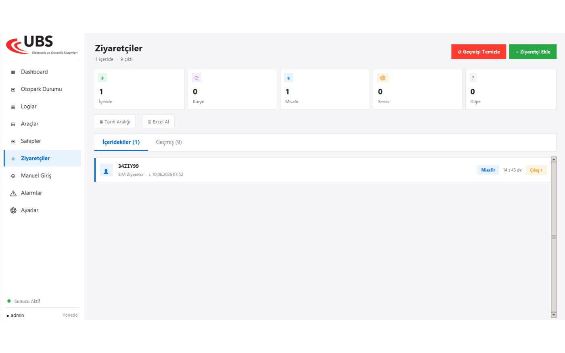Click the Araçlar sidebar icon
Viewport: 565px width, 353px height.
(x=13, y=124)
